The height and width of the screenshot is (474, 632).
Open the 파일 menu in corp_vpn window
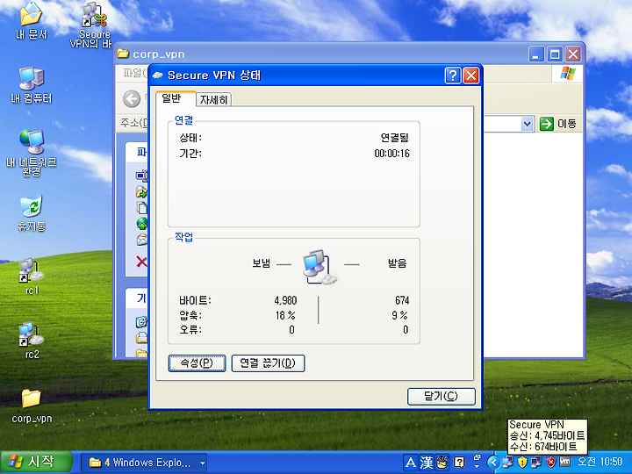(134, 73)
